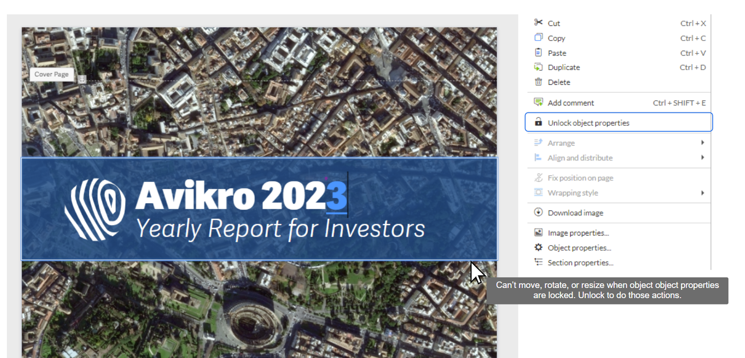The width and height of the screenshot is (745, 358).
Task: Click the trash Delete icon
Action: point(538,82)
